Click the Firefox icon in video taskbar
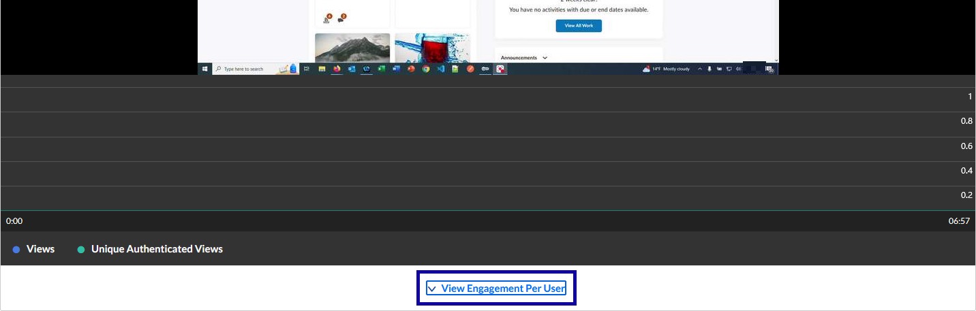The image size is (976, 311). (337, 69)
